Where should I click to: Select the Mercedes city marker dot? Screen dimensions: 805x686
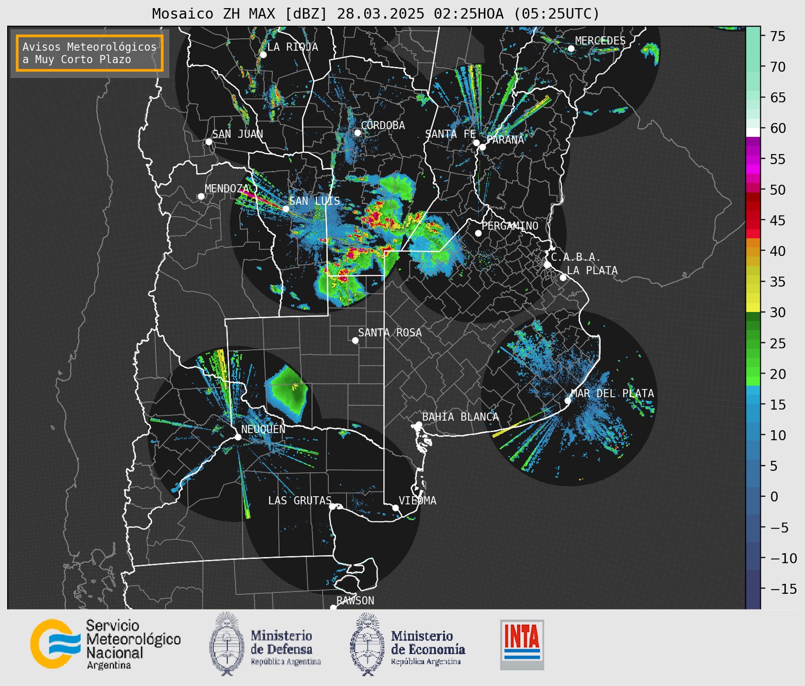[x=571, y=49]
